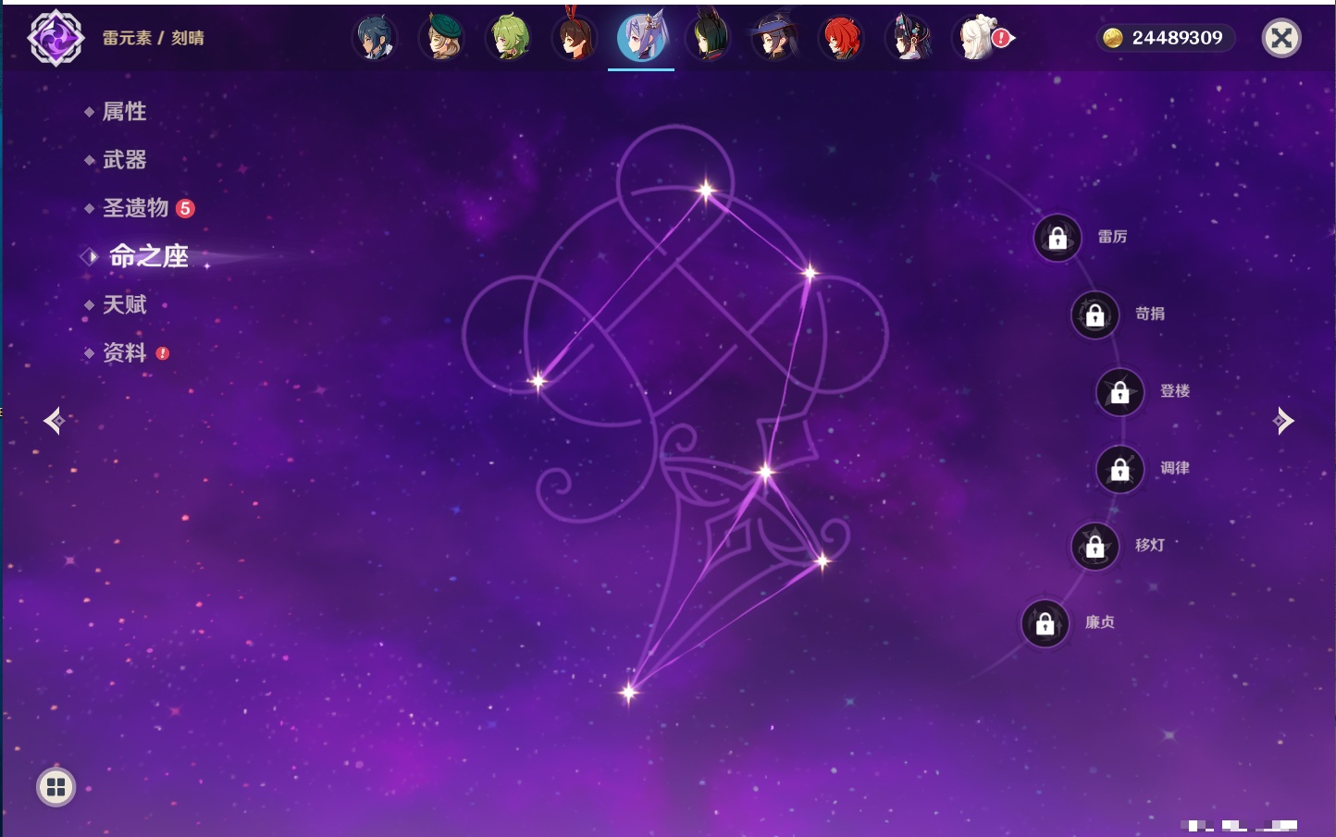Select the white-haired avatar with alert badge
This screenshot has width=1336, height=837.
976,38
